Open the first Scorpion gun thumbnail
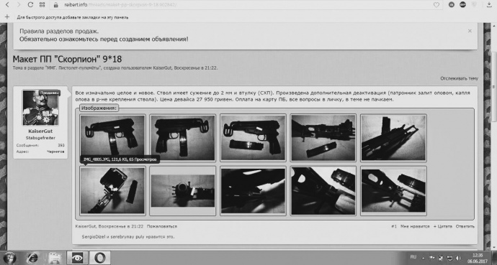 click(112, 137)
